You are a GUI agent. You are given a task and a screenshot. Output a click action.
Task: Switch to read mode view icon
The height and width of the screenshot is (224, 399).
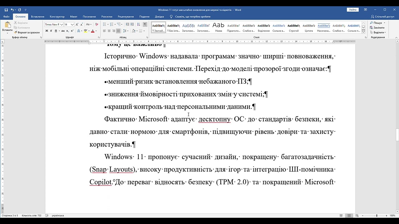click(x=341, y=216)
